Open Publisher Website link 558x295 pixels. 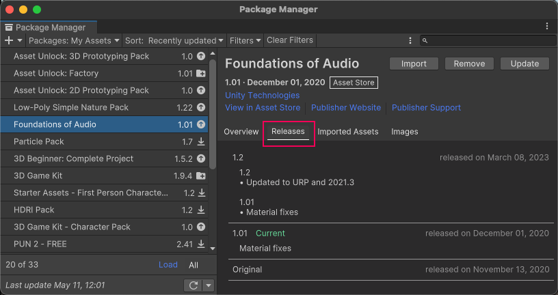346,107
